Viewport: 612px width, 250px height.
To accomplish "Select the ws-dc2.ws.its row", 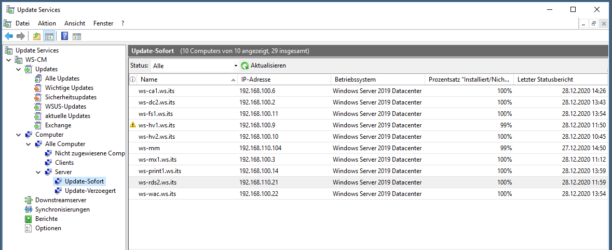I will [368, 102].
